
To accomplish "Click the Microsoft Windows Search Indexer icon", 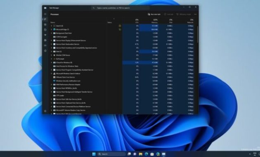I will [x=54, y=74].
